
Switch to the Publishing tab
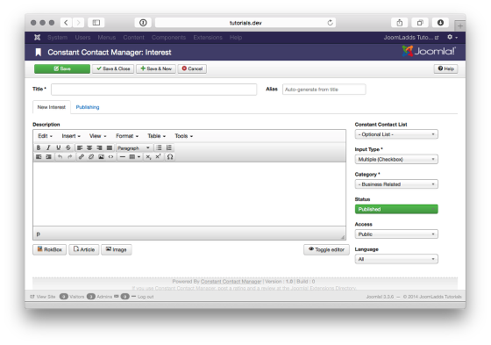click(x=88, y=107)
